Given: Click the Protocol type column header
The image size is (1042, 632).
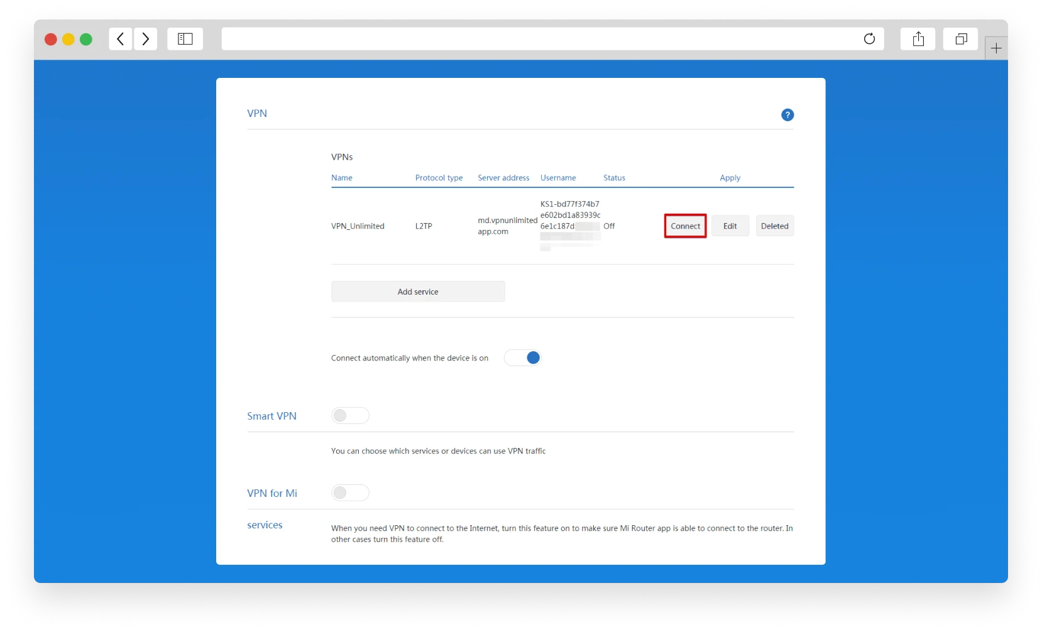Looking at the screenshot, I should [439, 178].
